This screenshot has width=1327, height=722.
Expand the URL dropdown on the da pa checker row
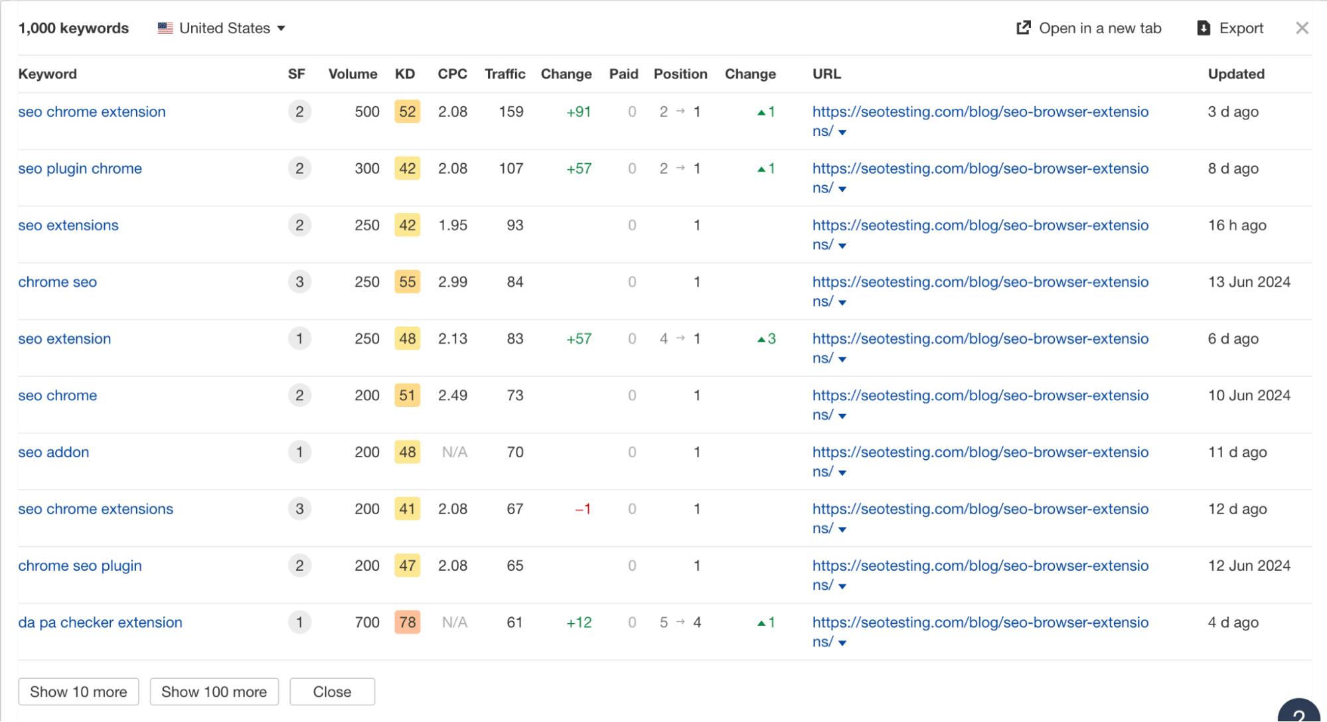[x=842, y=642]
